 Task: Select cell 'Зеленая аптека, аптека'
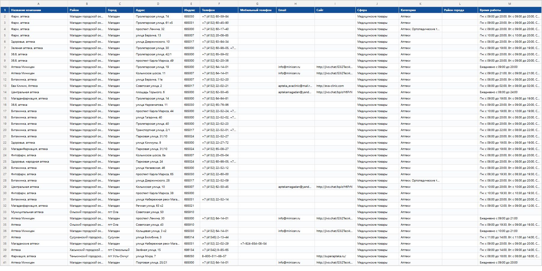tap(38, 48)
